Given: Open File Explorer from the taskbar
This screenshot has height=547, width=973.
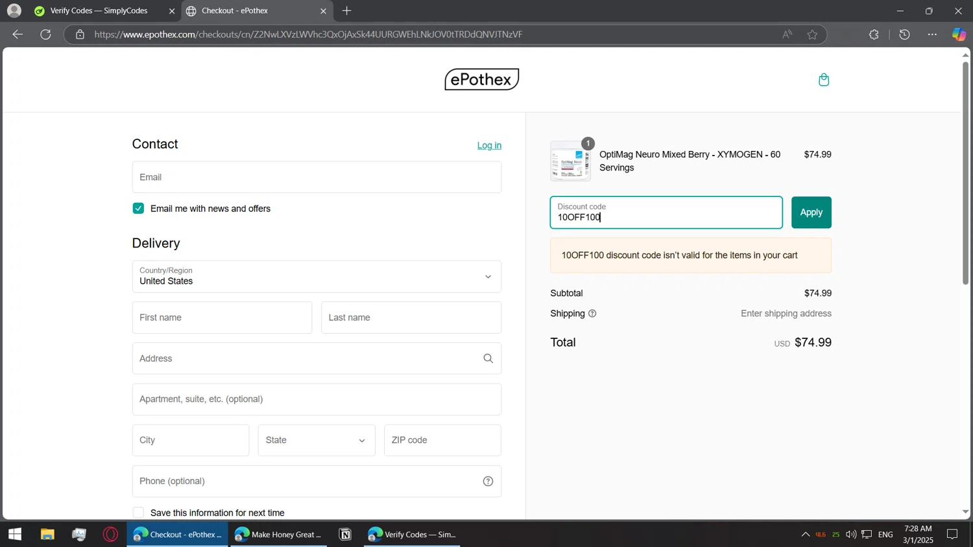Looking at the screenshot, I should coord(47,535).
